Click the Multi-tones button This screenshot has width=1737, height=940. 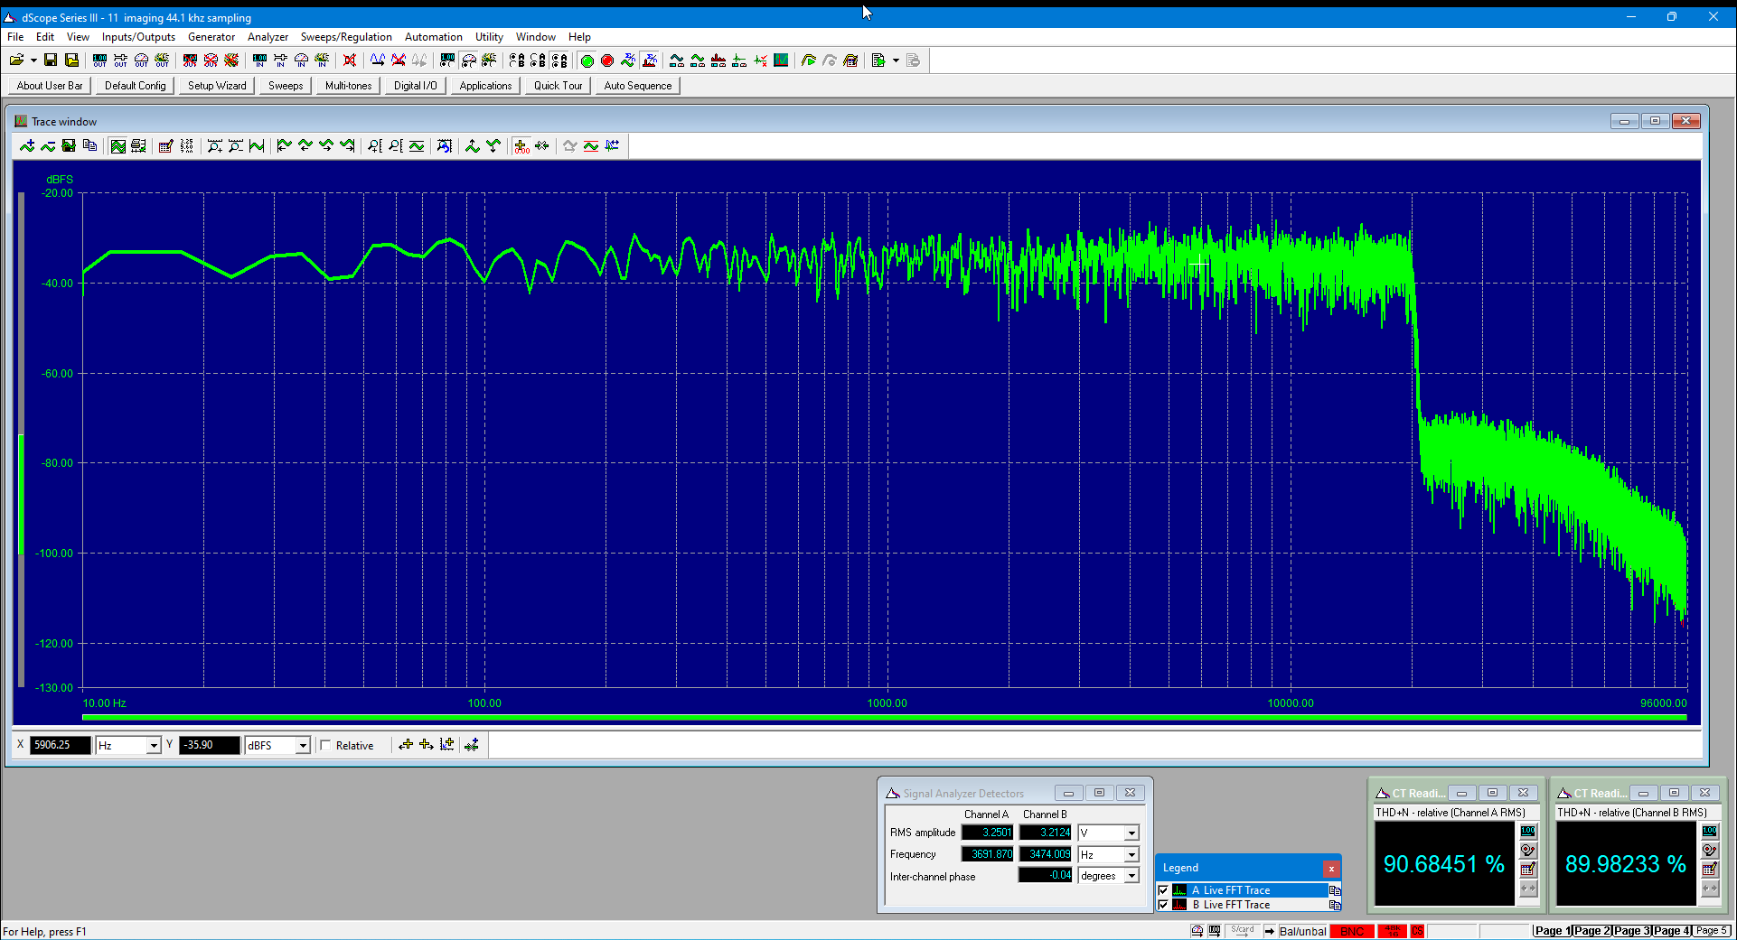[349, 86]
